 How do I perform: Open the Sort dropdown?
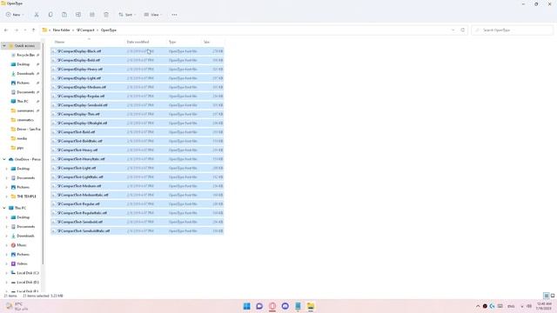coord(127,15)
